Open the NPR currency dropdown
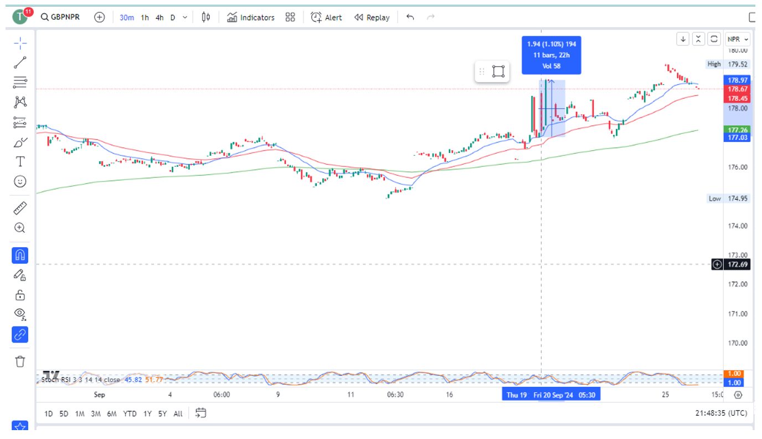This screenshot has width=762, height=439. pyautogui.click(x=738, y=39)
